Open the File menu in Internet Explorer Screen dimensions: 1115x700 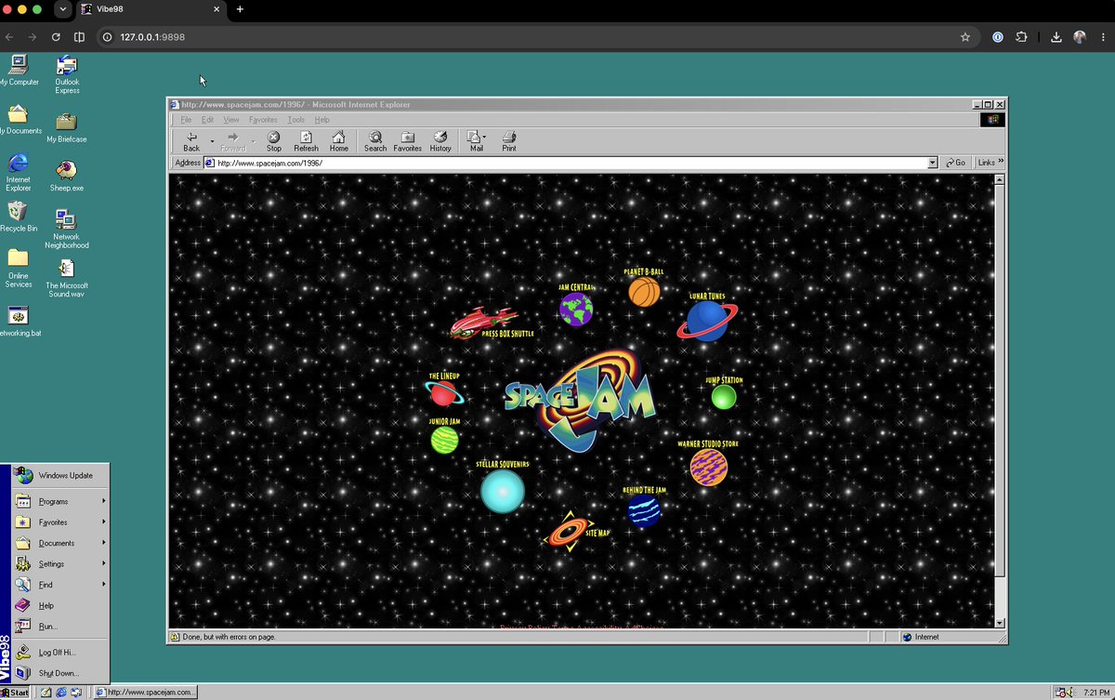[x=186, y=120]
